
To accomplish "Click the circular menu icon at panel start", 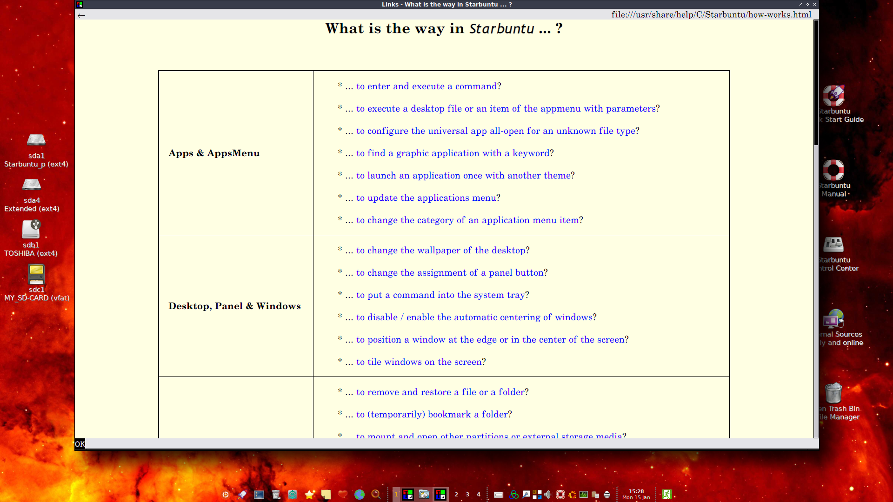I will coord(226,495).
